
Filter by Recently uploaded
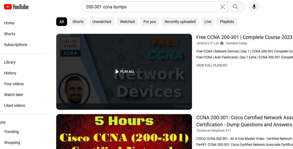coord(180,22)
